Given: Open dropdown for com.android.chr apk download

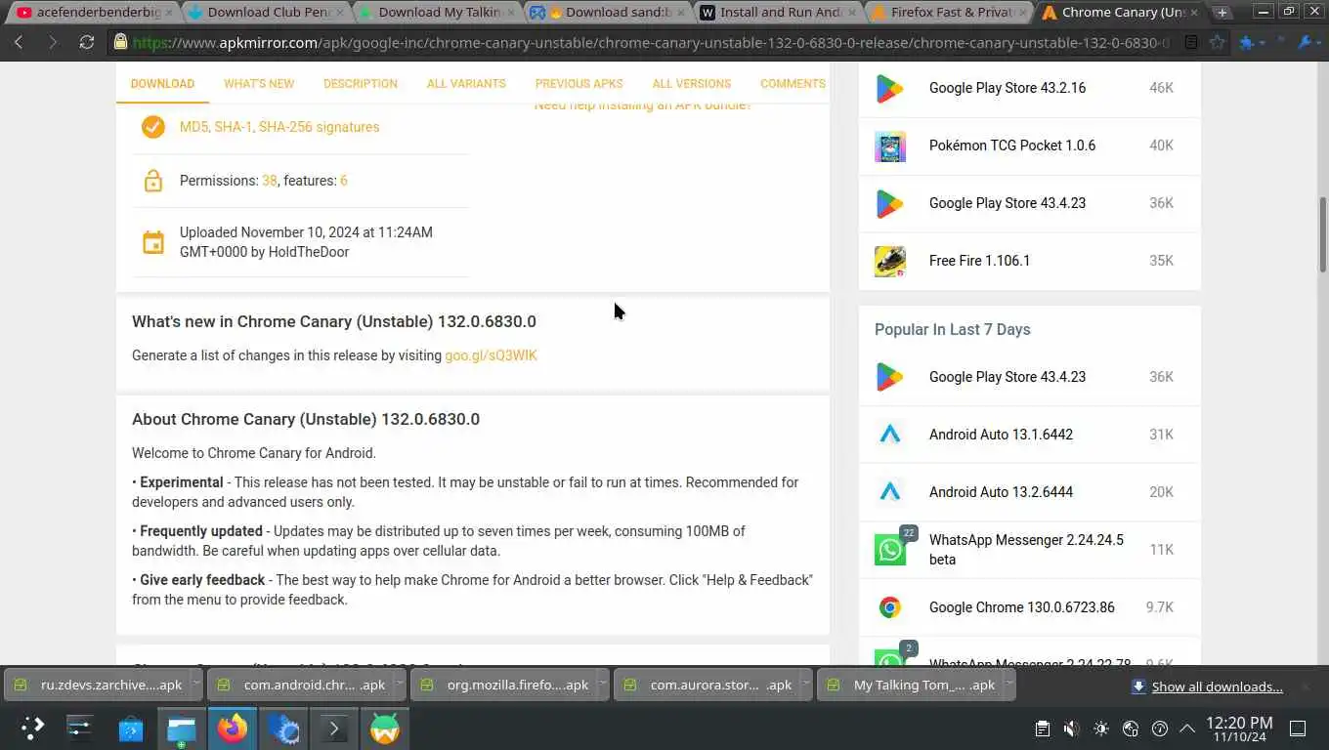Looking at the screenshot, I should (x=399, y=685).
